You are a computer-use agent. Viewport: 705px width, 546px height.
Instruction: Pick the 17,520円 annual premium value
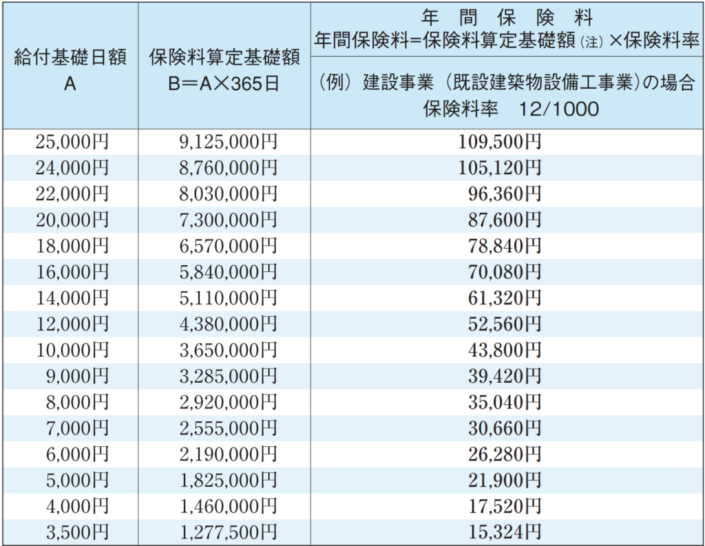[x=505, y=507]
